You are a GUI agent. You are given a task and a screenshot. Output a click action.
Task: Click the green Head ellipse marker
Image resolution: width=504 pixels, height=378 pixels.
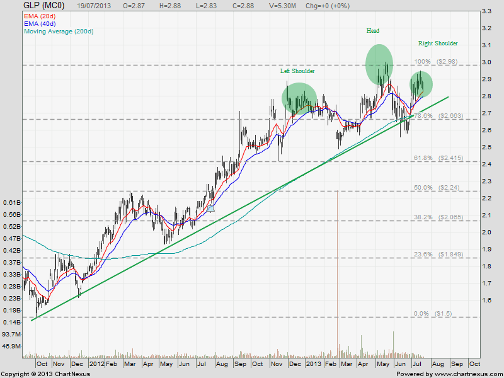click(x=379, y=65)
